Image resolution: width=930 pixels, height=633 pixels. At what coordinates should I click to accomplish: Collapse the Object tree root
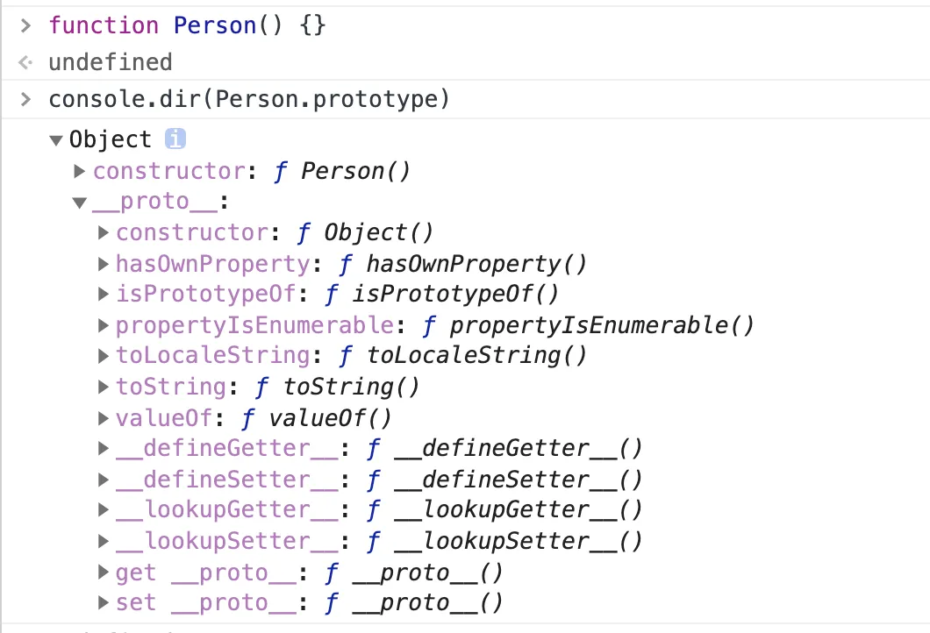pos(56,140)
